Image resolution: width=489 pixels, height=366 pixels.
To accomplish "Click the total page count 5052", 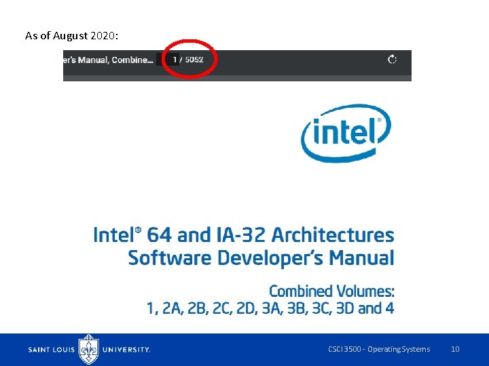I will click(x=194, y=60).
